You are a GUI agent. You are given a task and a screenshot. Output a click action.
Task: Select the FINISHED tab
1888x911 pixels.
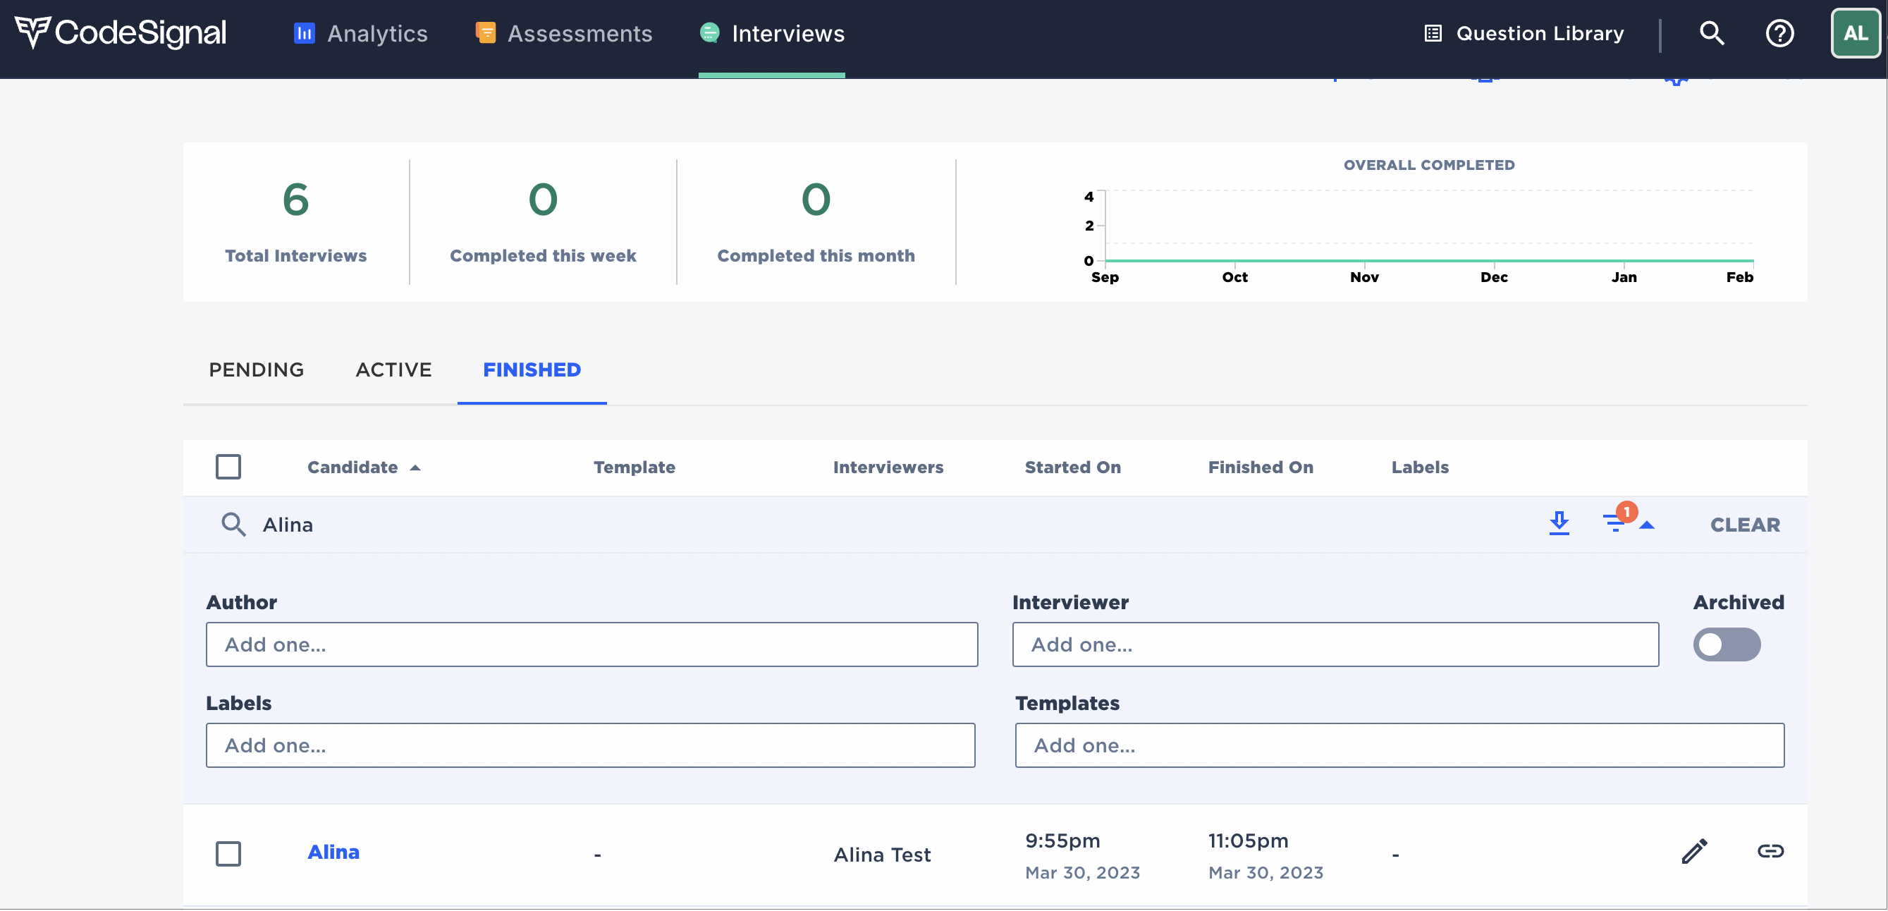pyautogui.click(x=532, y=369)
